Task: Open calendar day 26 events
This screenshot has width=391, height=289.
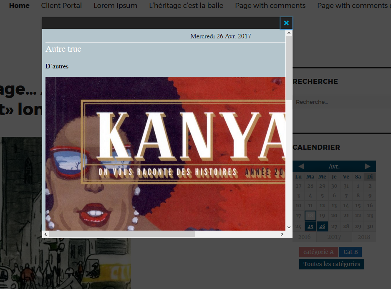Action: [322, 226]
